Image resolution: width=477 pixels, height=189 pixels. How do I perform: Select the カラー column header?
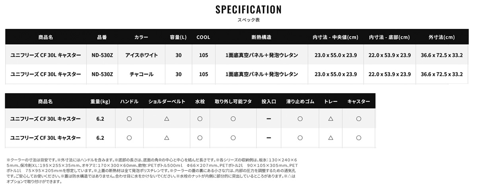coord(142,37)
